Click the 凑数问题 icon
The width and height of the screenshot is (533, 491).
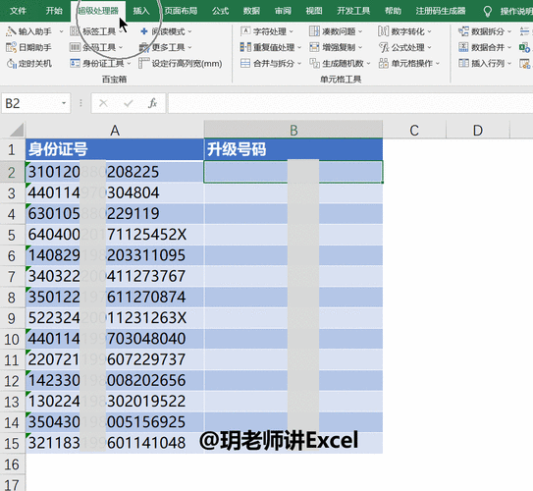tap(314, 31)
